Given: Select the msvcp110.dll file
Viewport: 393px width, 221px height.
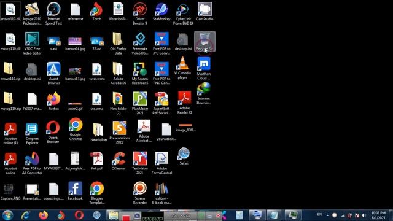Looking at the screenshot, I should (x=10, y=42).
